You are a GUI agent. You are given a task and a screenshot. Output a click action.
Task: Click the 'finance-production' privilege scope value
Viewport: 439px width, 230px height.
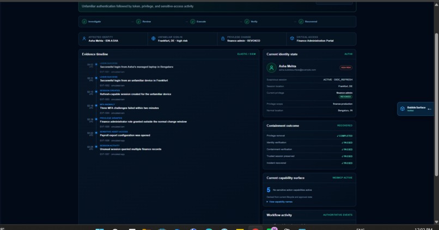coord(343,104)
